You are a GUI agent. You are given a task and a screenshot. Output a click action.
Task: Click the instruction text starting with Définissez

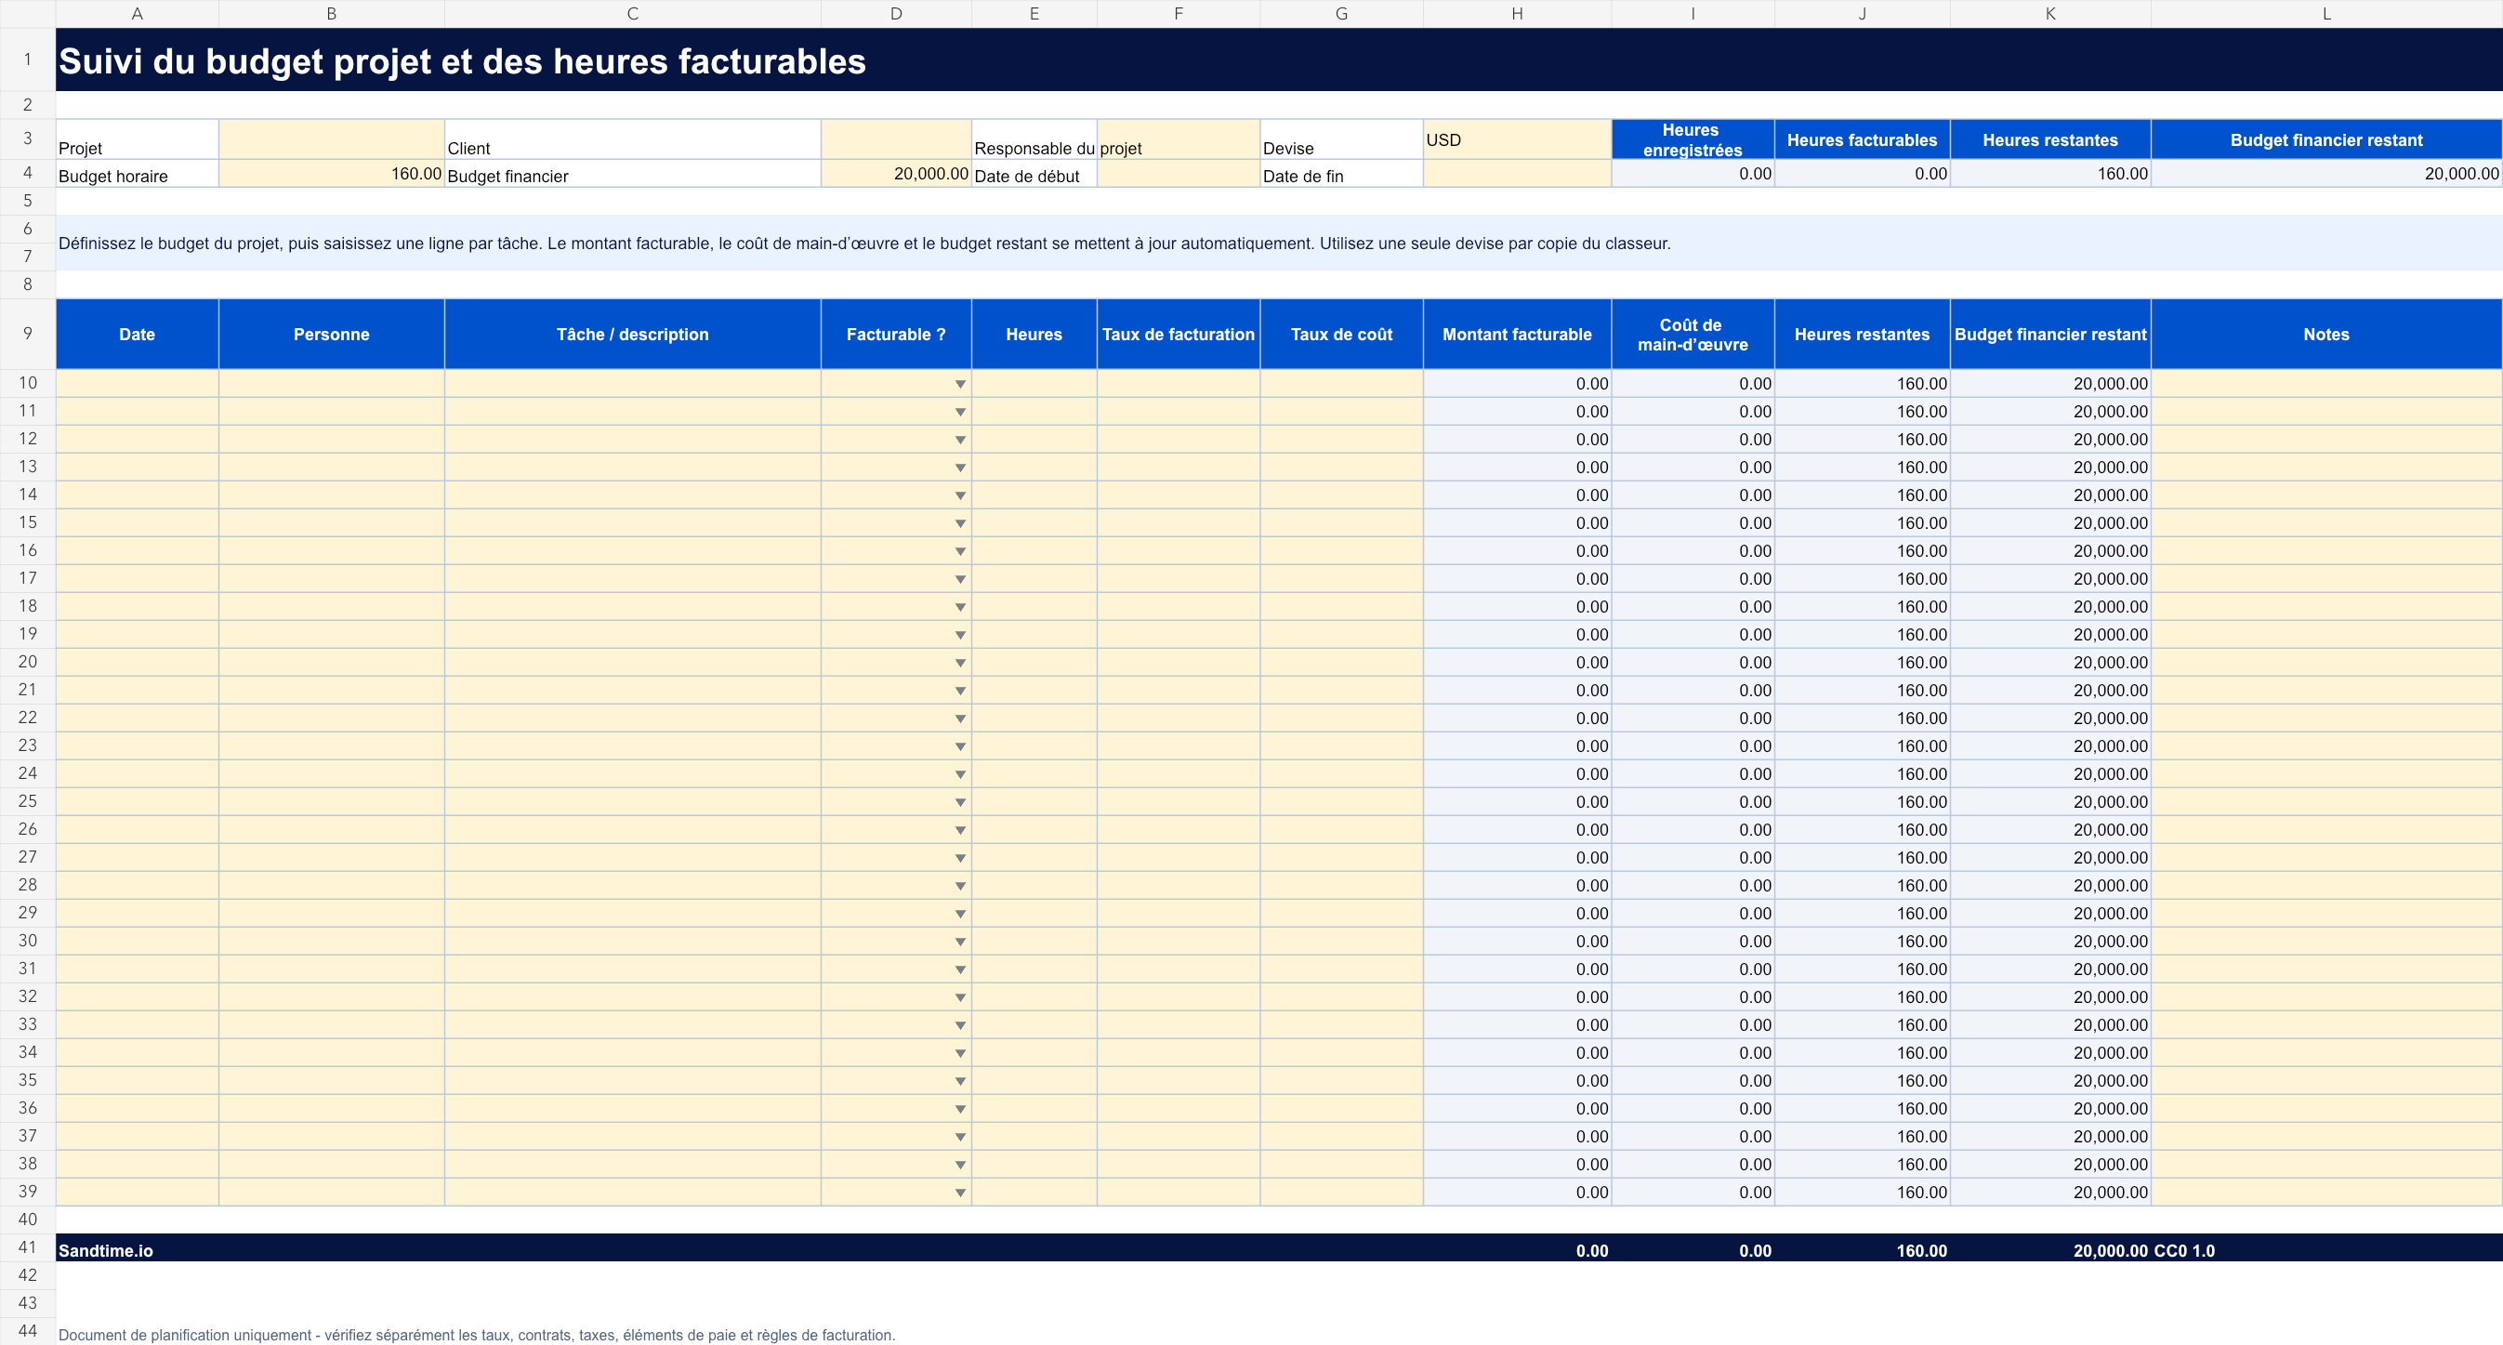click(863, 243)
